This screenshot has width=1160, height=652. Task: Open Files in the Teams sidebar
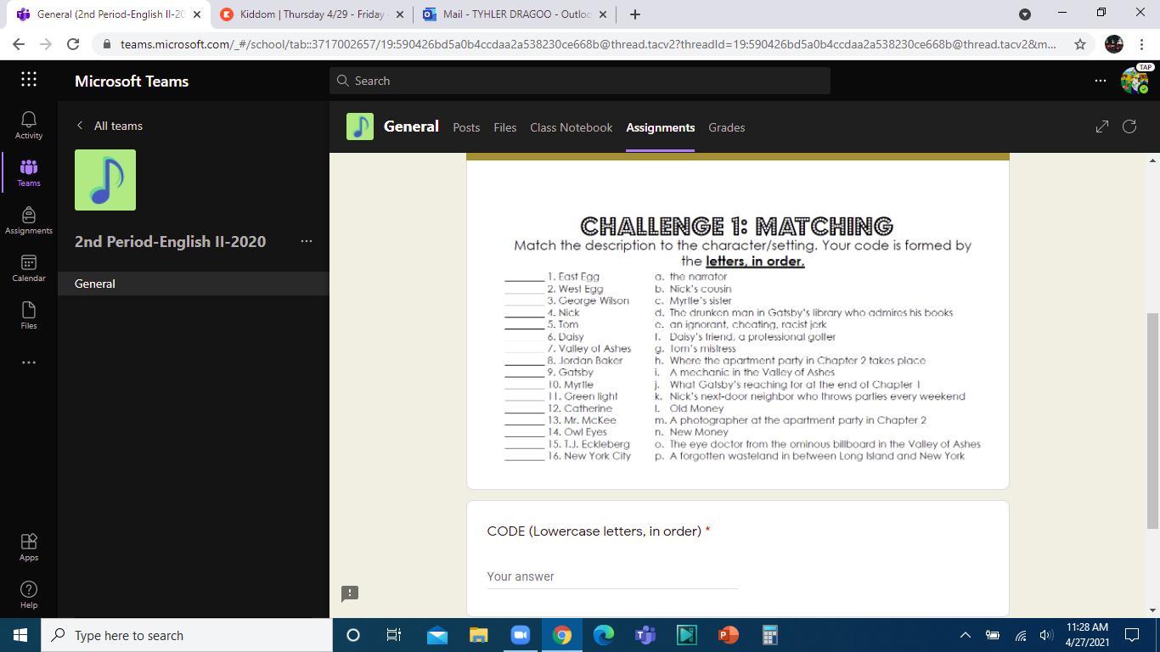(x=28, y=315)
